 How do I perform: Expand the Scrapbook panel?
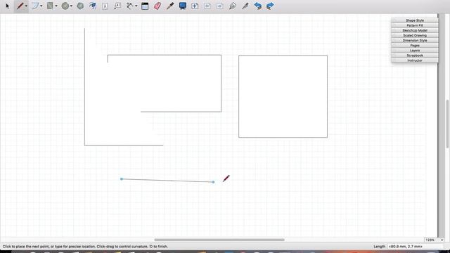click(x=415, y=56)
